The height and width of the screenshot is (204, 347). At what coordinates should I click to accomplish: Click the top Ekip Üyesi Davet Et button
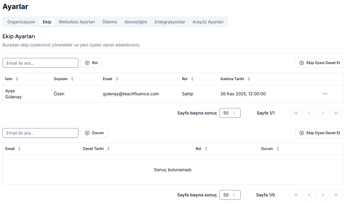[319, 63]
